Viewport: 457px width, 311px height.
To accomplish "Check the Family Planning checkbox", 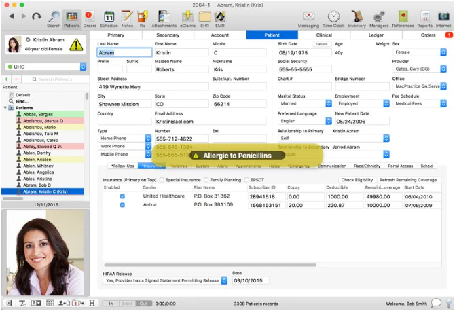I will [x=206, y=180].
